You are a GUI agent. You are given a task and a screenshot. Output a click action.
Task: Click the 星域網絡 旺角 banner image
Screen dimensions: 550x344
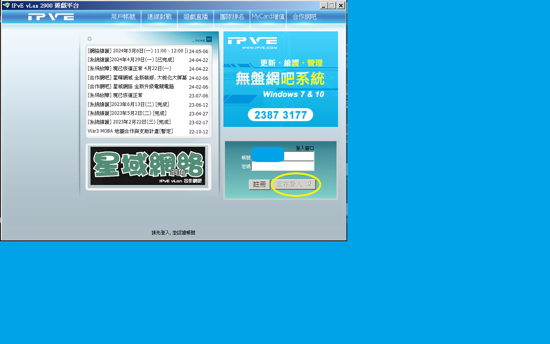(148, 166)
